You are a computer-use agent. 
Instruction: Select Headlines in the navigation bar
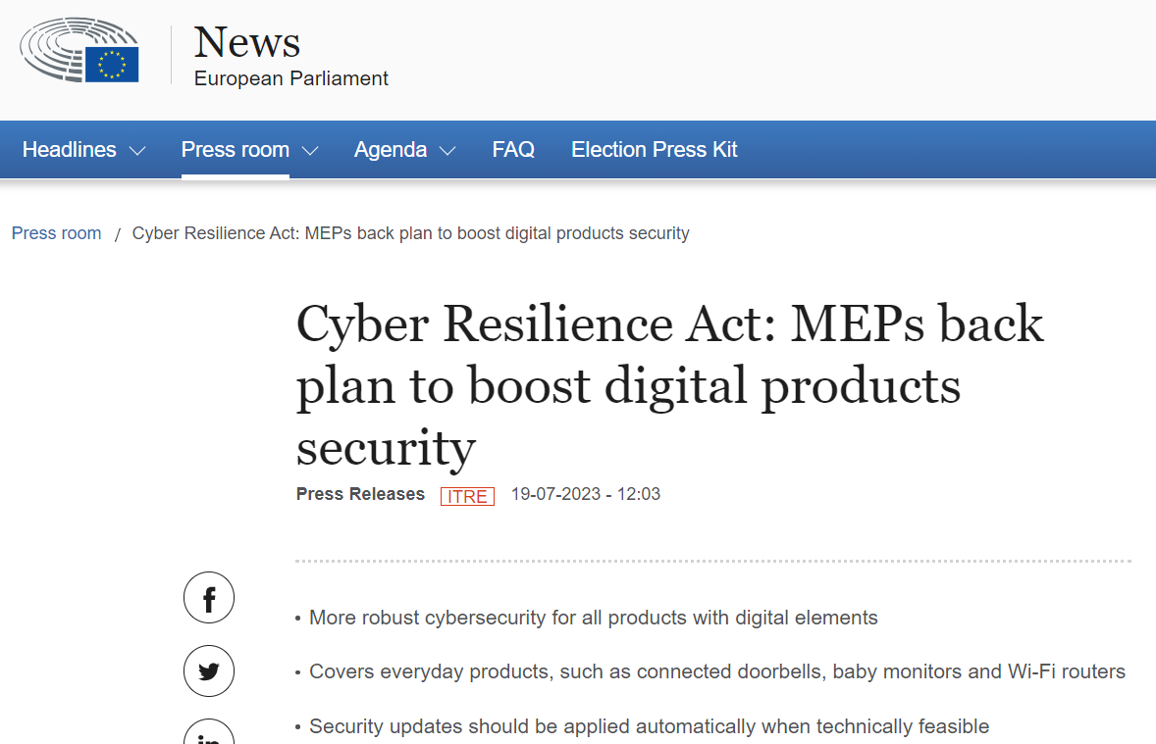coord(70,150)
